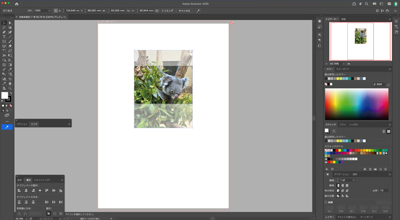400x220 pixels.
Task: Switch to the グラデーション tab
Action: (x=342, y=175)
